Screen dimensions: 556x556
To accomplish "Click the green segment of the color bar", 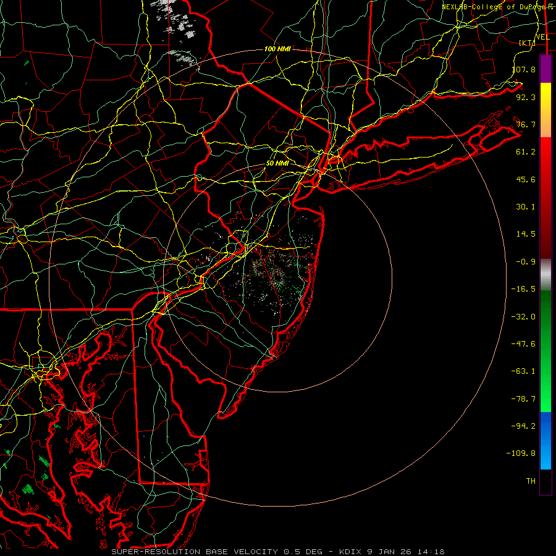I will click(545, 351).
